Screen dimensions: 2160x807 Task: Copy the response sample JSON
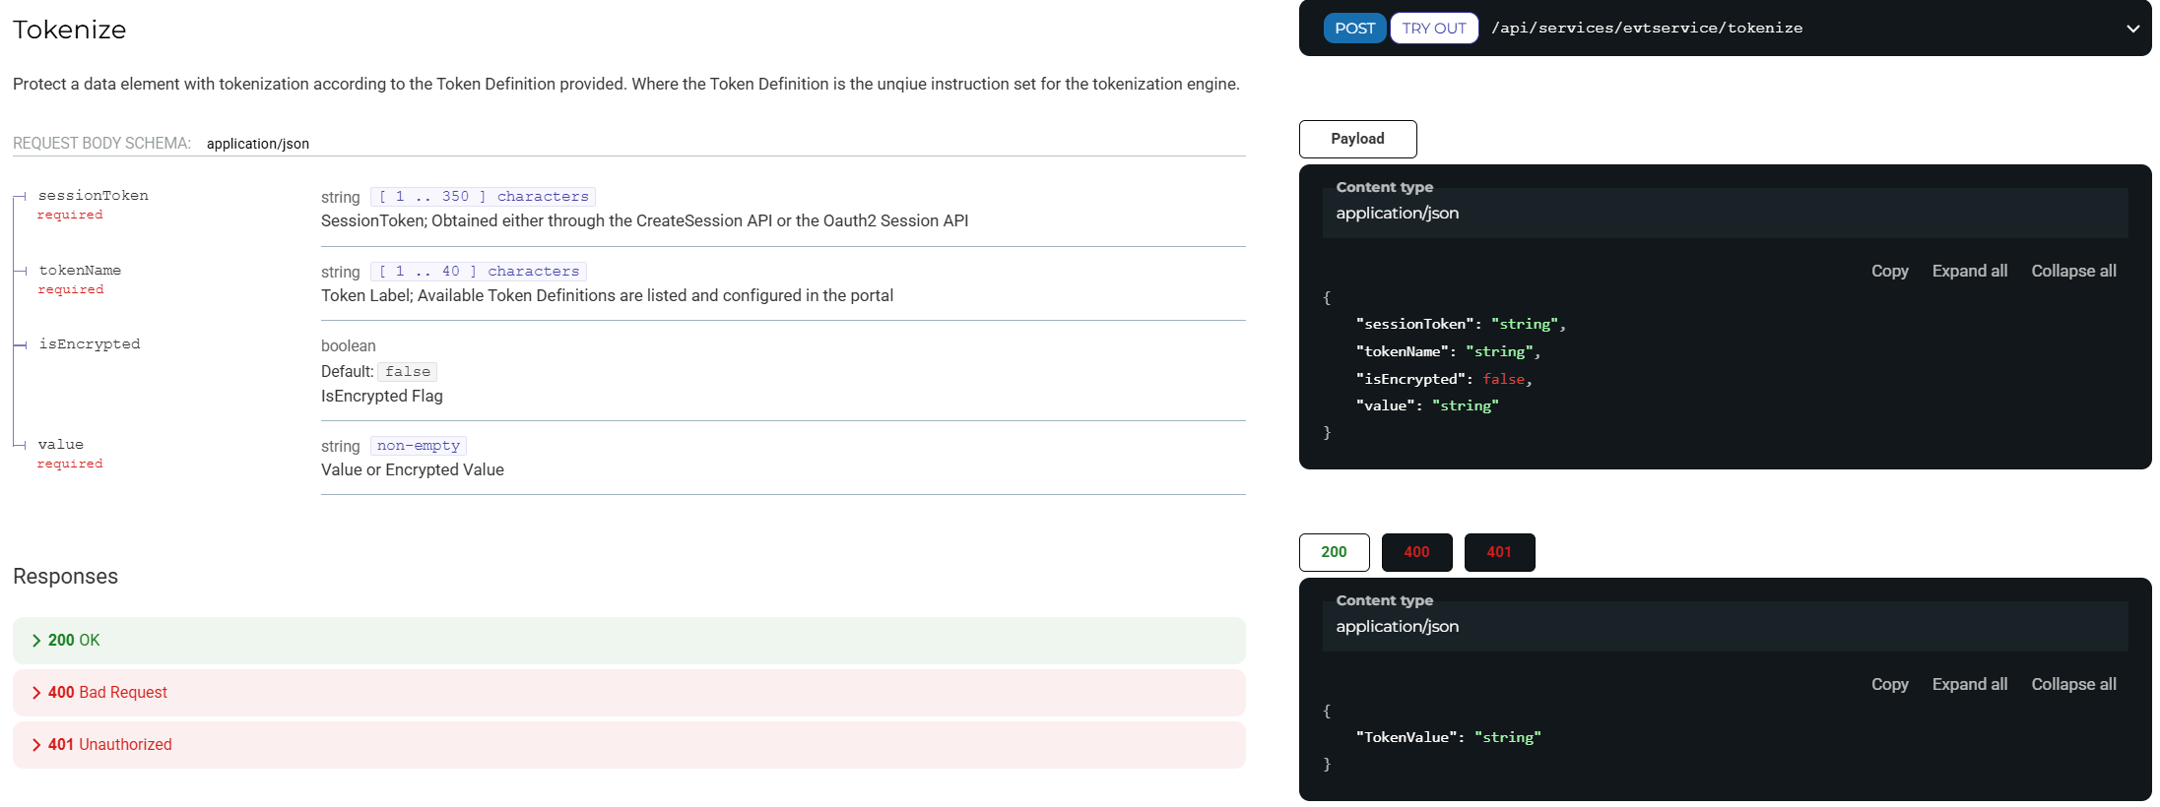[x=1889, y=684]
